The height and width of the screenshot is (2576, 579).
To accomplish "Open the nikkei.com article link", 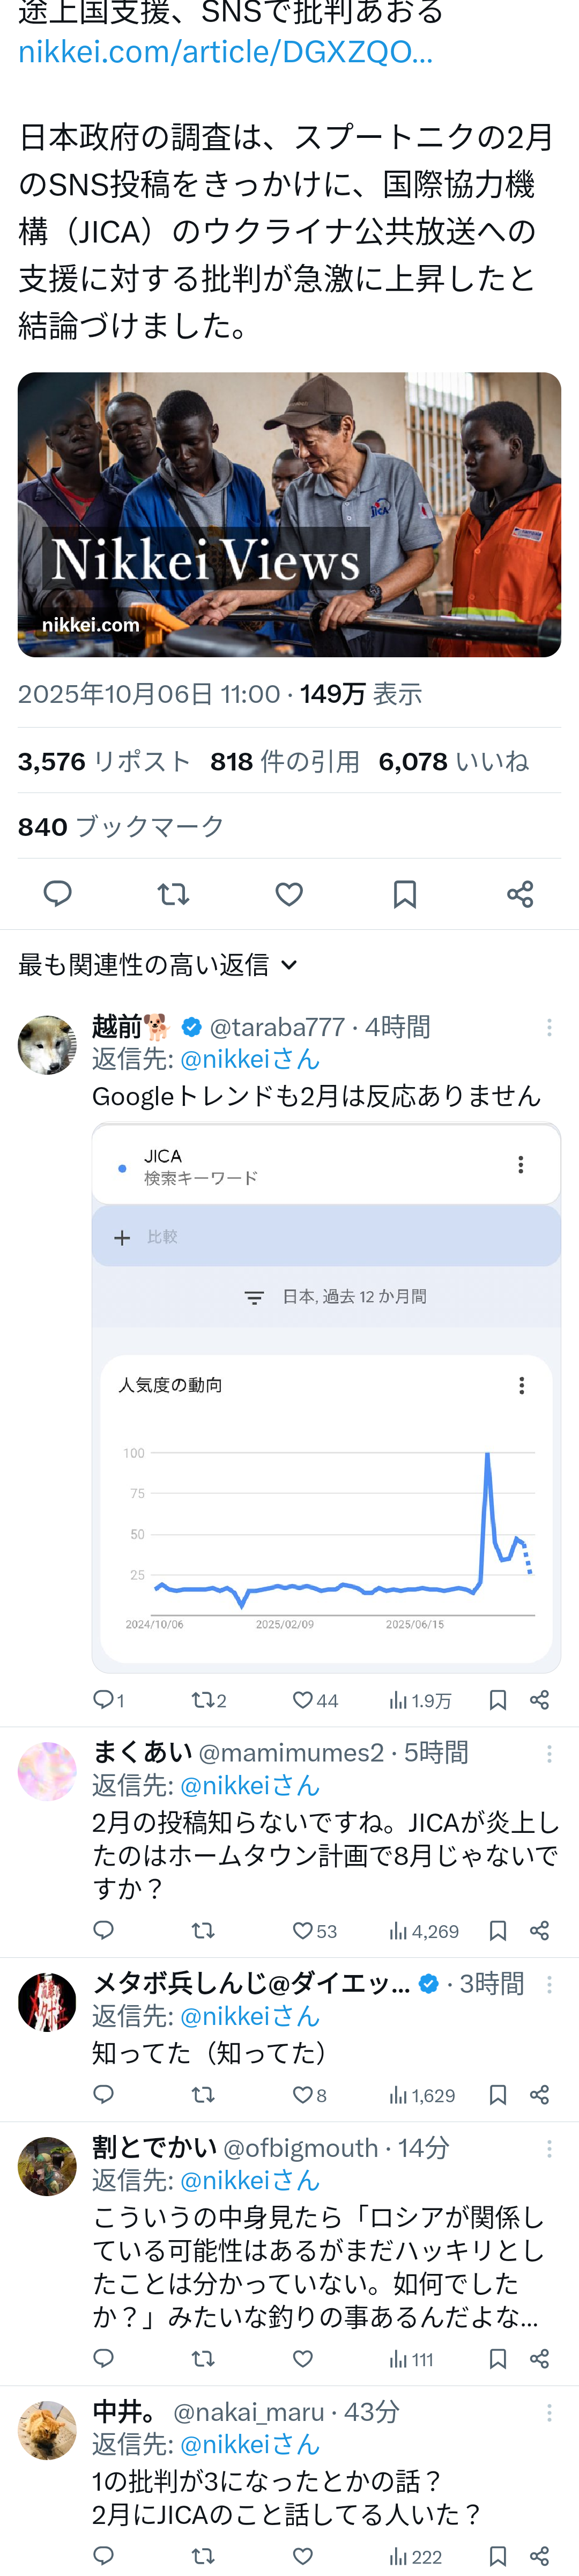I will (225, 52).
